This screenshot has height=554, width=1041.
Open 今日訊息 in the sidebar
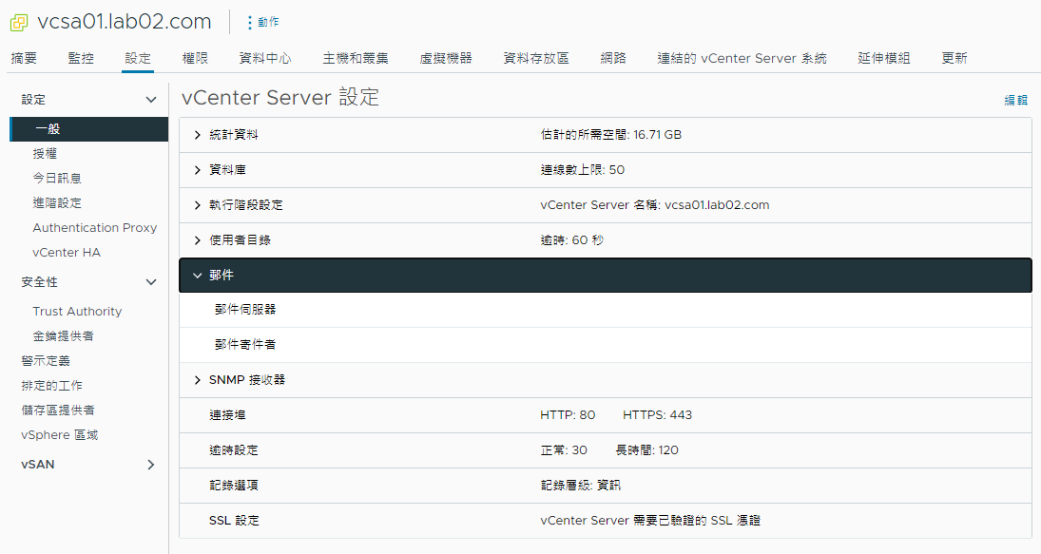pos(57,178)
